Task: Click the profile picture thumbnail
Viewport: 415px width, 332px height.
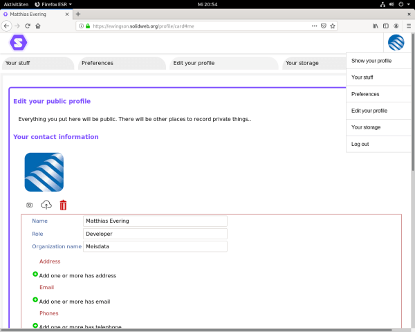Action: (x=44, y=172)
